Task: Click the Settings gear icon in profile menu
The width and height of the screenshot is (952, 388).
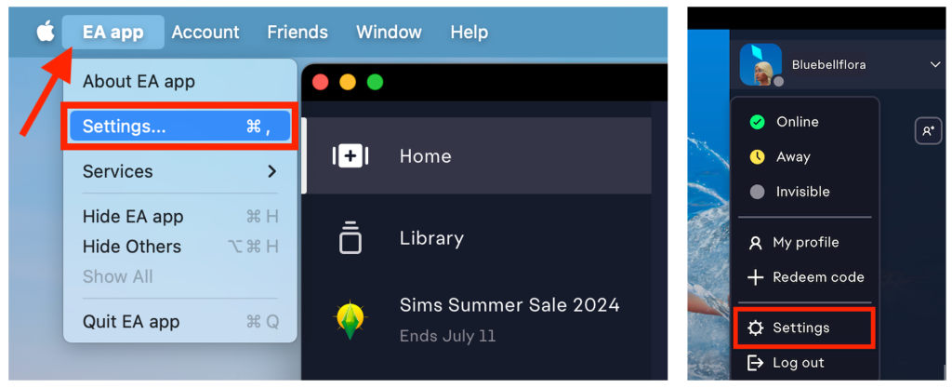Action: click(755, 328)
